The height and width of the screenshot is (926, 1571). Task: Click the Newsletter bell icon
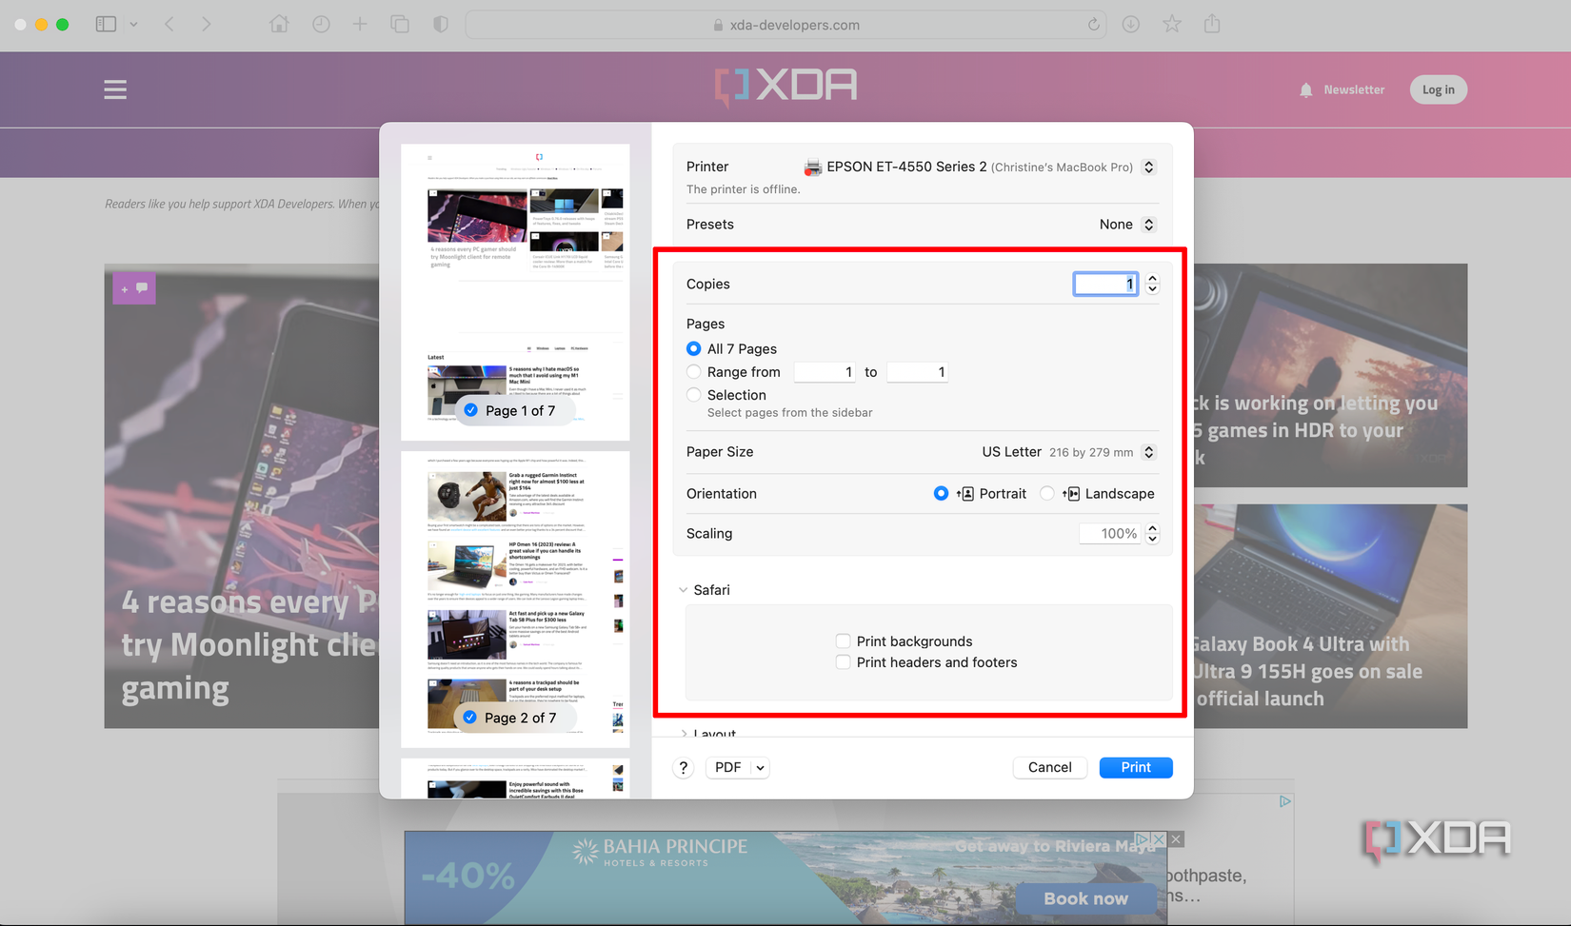coord(1306,89)
